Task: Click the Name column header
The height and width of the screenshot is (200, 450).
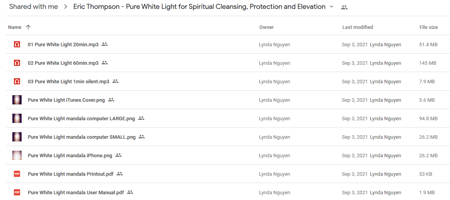Action: pyautogui.click(x=15, y=27)
